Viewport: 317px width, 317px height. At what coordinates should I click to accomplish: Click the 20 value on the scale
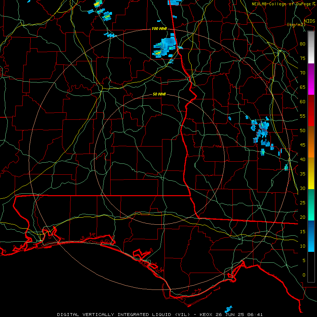point(303,217)
